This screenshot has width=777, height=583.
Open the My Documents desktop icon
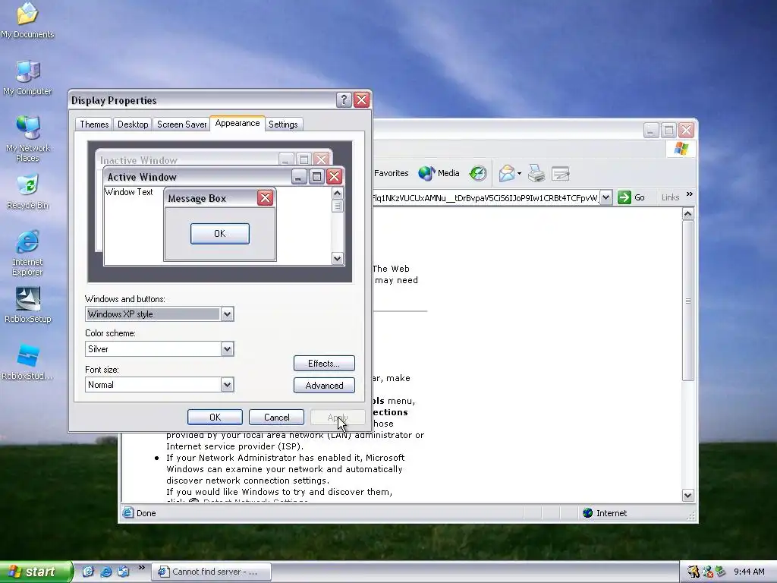point(27,20)
